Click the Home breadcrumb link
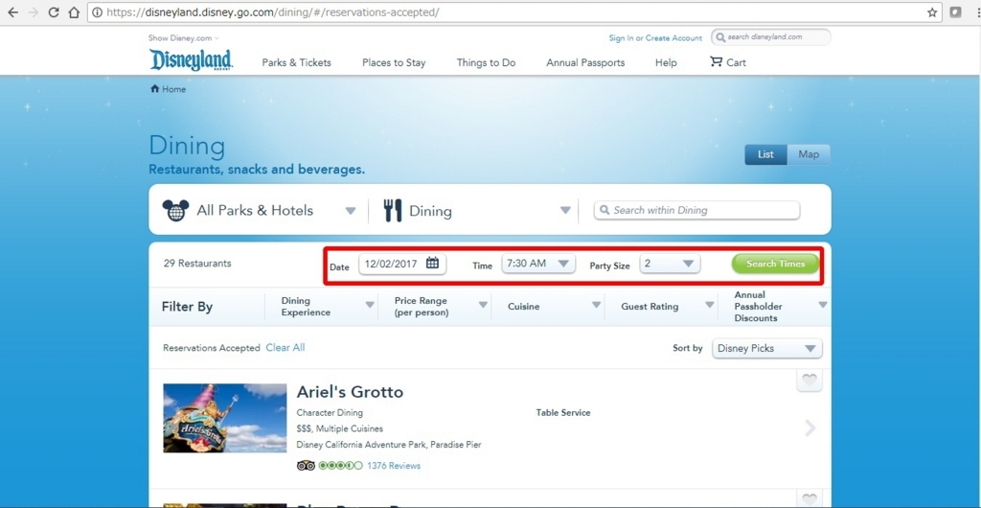981x508 pixels. [174, 89]
